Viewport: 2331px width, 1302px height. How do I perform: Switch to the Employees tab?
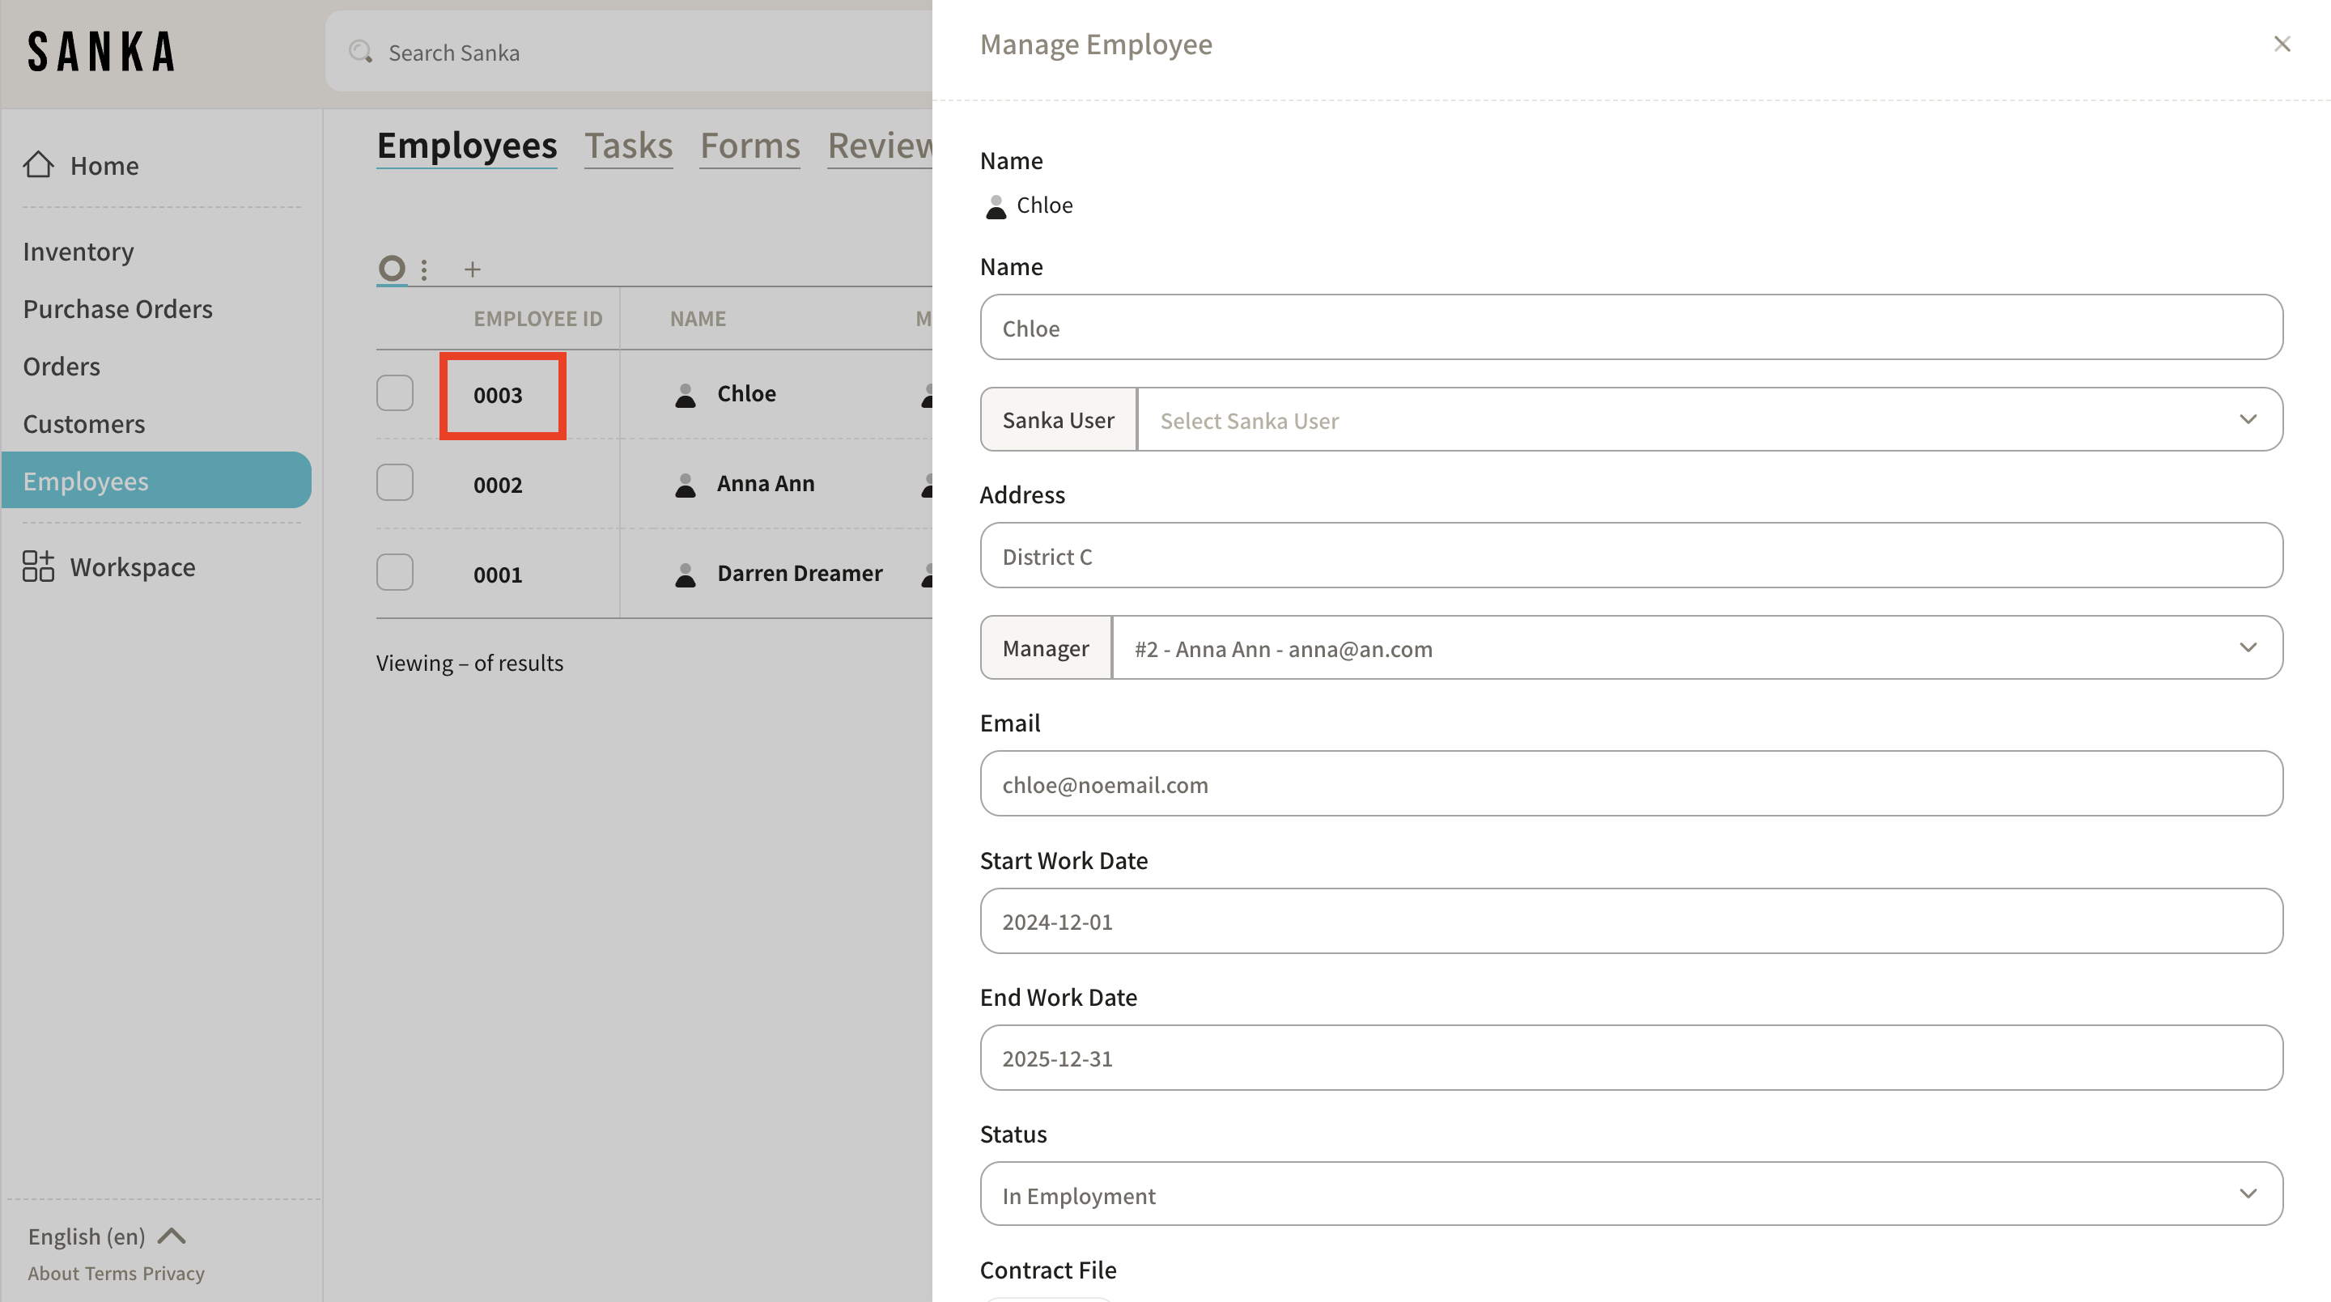pyautogui.click(x=467, y=146)
